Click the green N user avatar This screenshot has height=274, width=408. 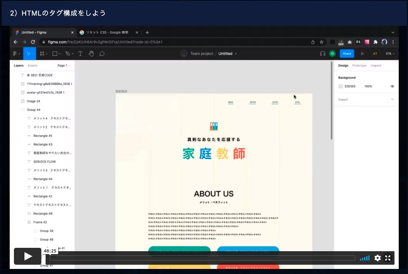click(332, 54)
